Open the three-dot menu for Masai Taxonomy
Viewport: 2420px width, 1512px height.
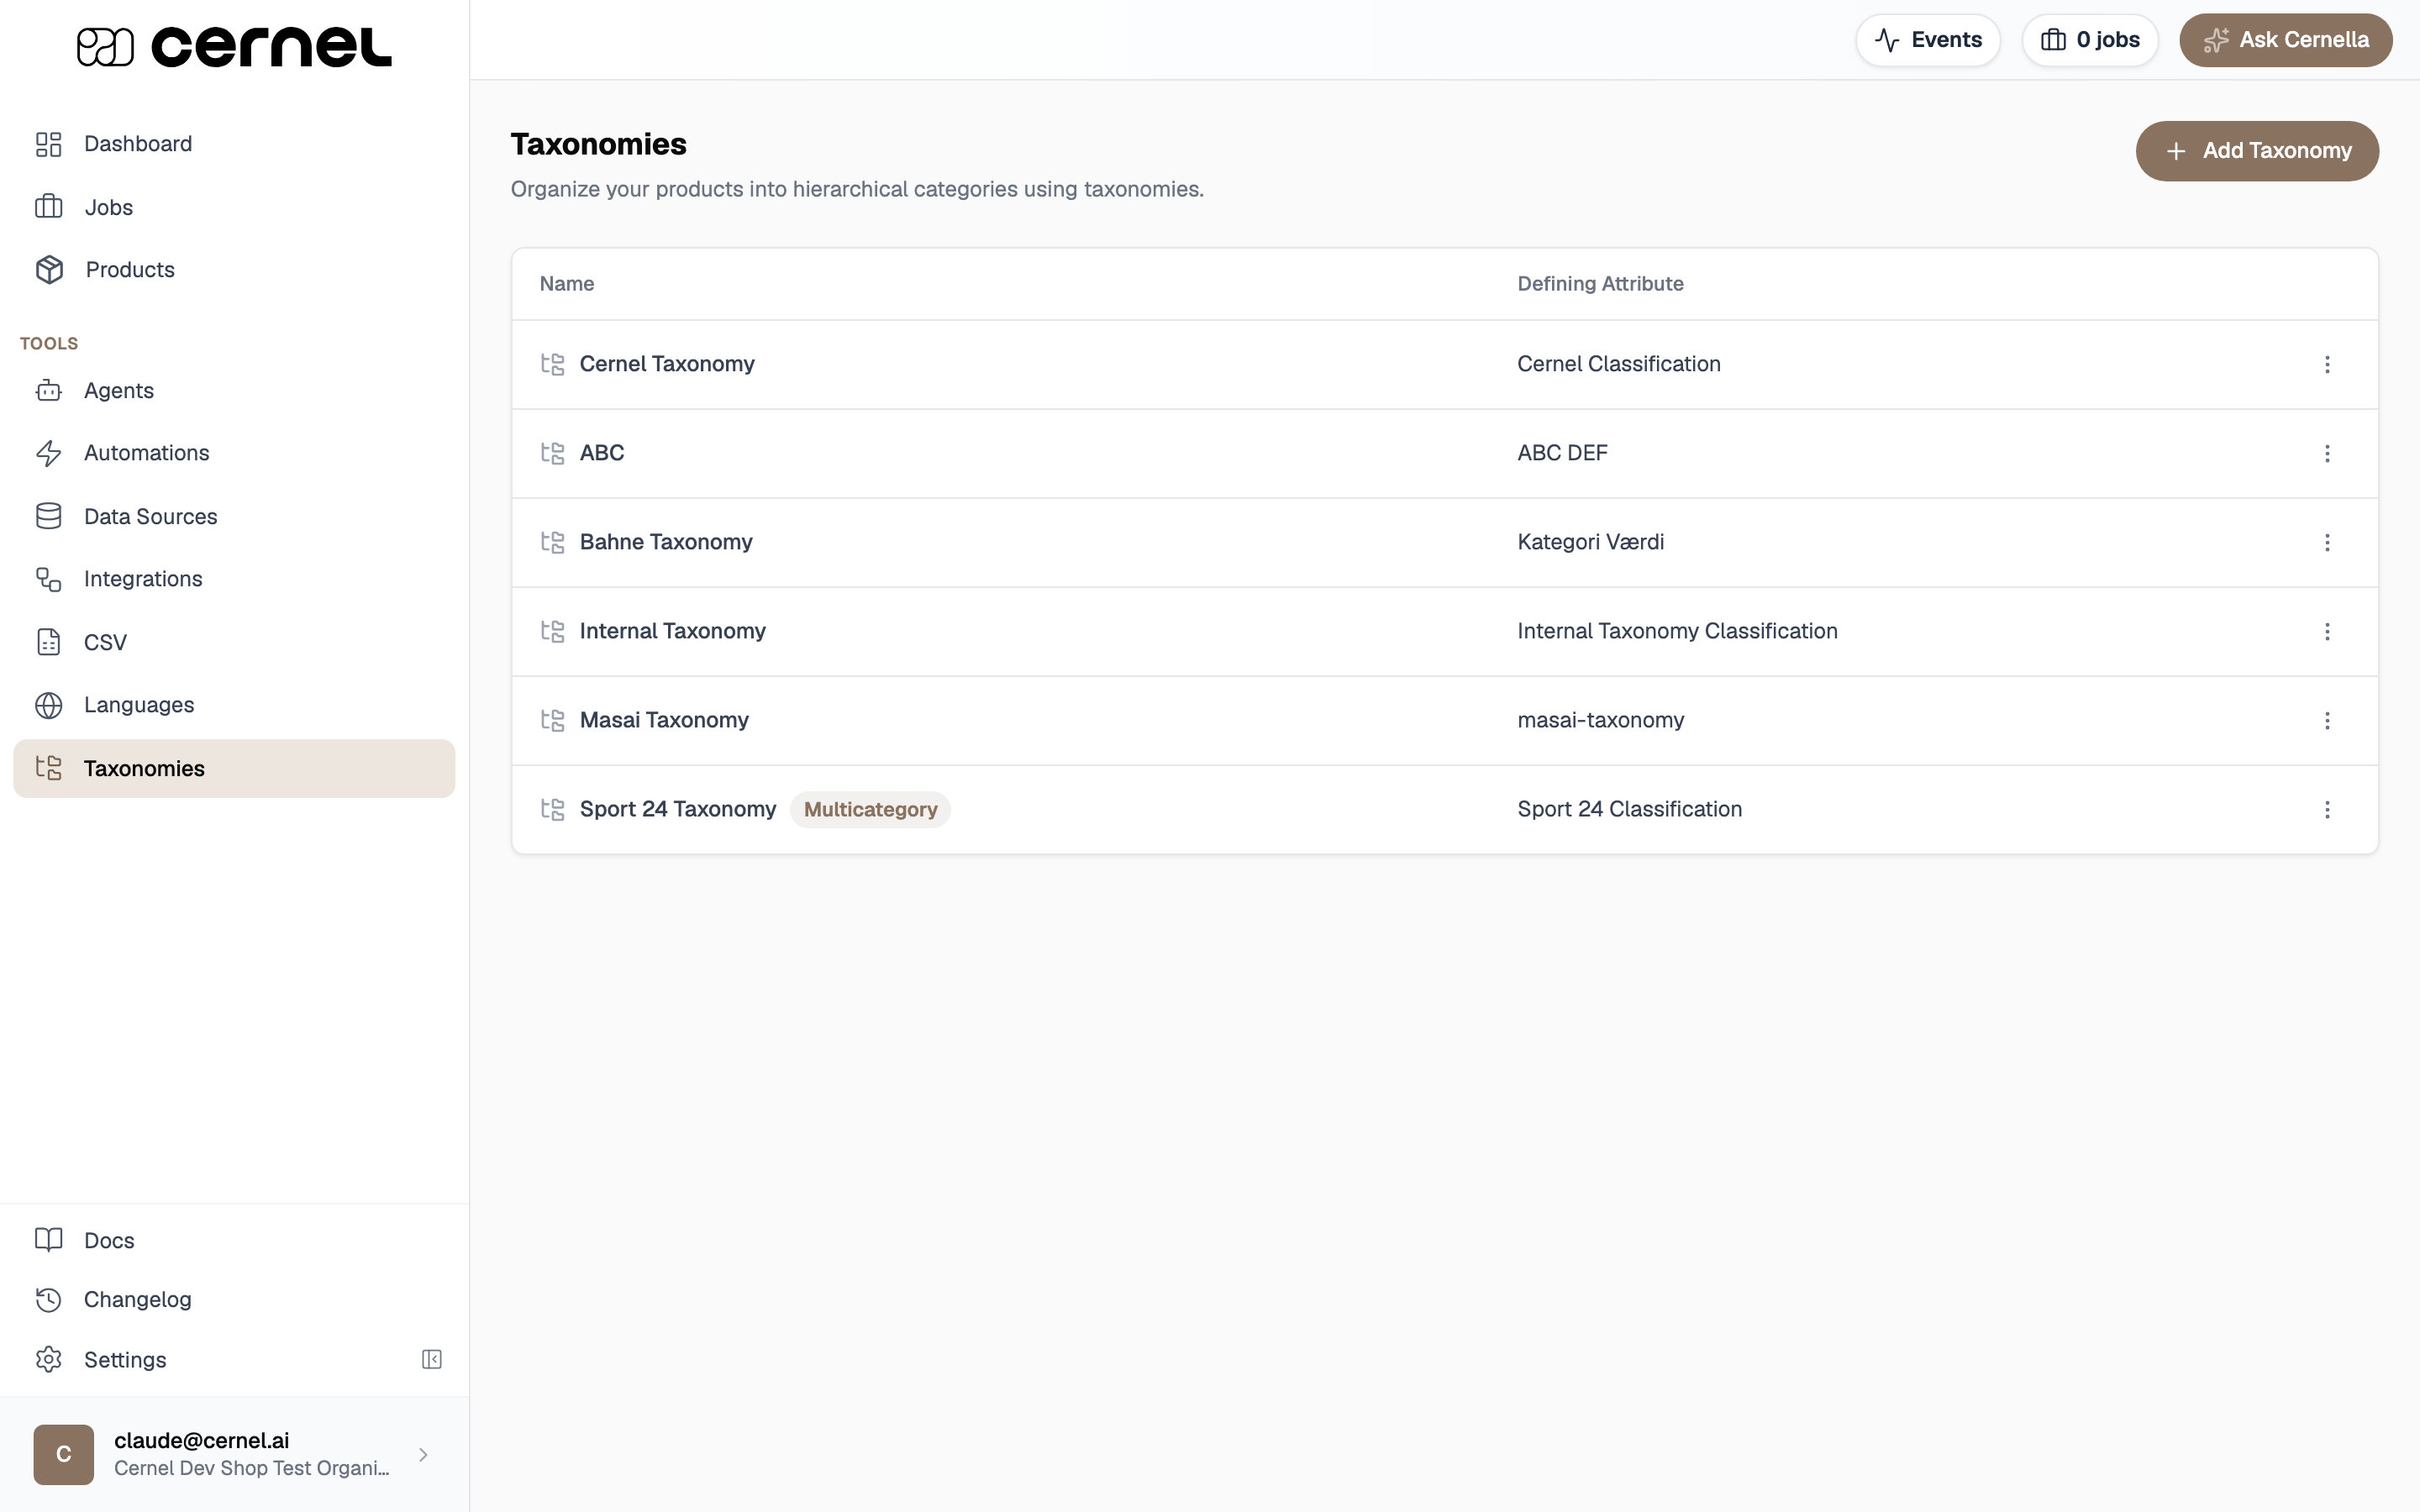[2327, 720]
